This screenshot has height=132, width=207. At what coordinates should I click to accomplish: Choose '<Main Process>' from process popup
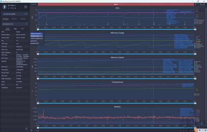(x=36, y=33)
